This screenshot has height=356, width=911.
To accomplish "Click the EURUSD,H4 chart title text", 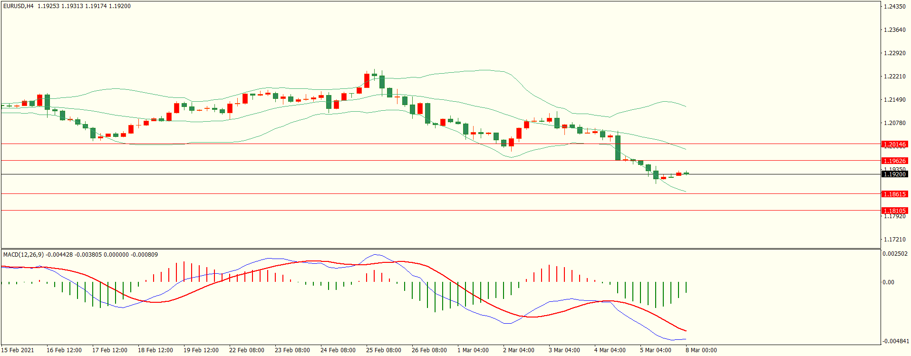I will tap(19, 6).
